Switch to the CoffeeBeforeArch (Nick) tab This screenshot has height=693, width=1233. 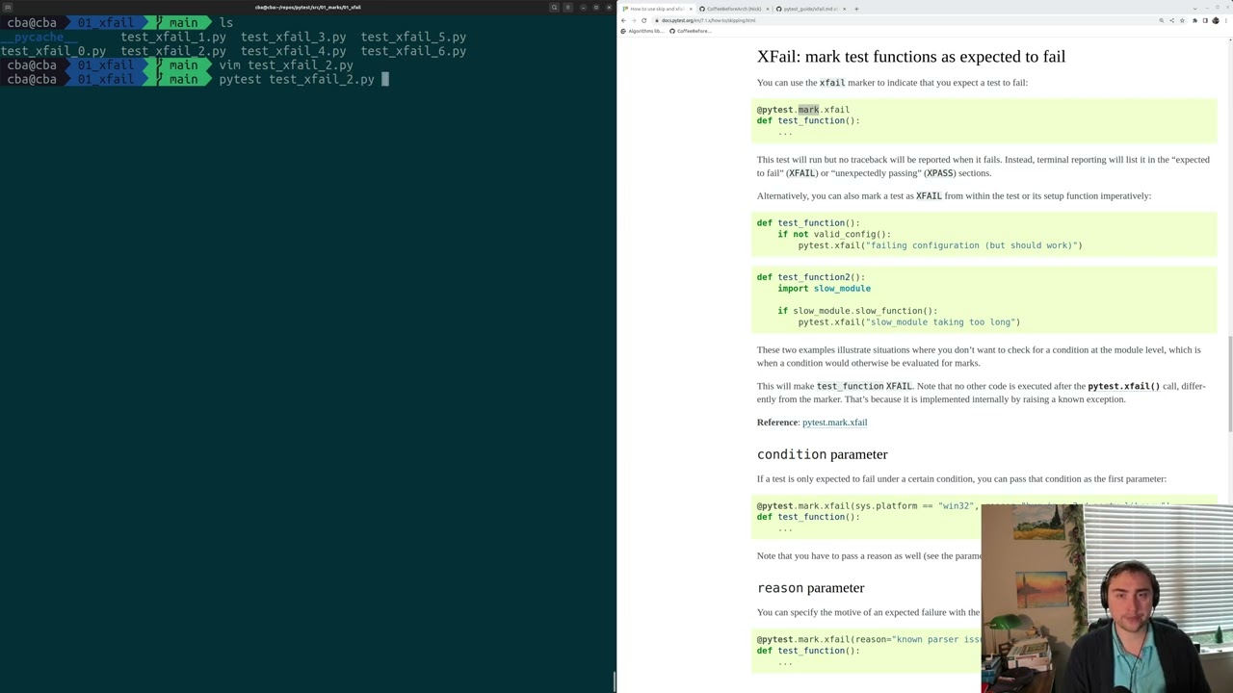(734, 9)
